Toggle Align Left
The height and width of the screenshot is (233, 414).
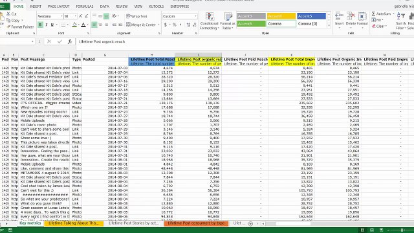[x=94, y=25]
